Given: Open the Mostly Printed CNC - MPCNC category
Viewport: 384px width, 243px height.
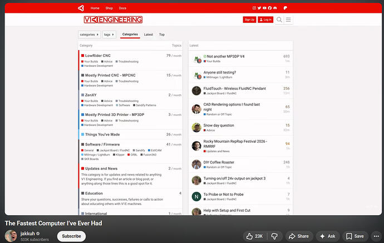Looking at the screenshot, I should pyautogui.click(x=110, y=75).
